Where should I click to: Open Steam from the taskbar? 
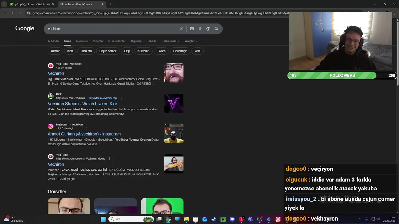(x=214, y=219)
